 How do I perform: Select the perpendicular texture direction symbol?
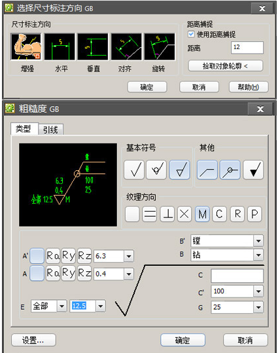(167, 214)
